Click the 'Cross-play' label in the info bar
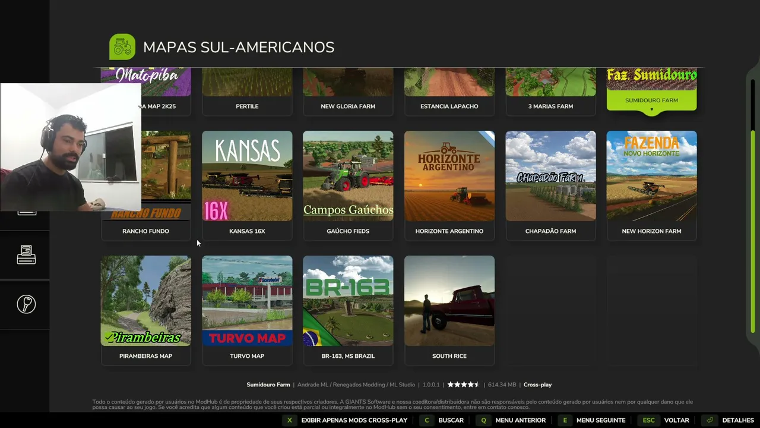Screen dimensions: 760x428 pos(537,385)
